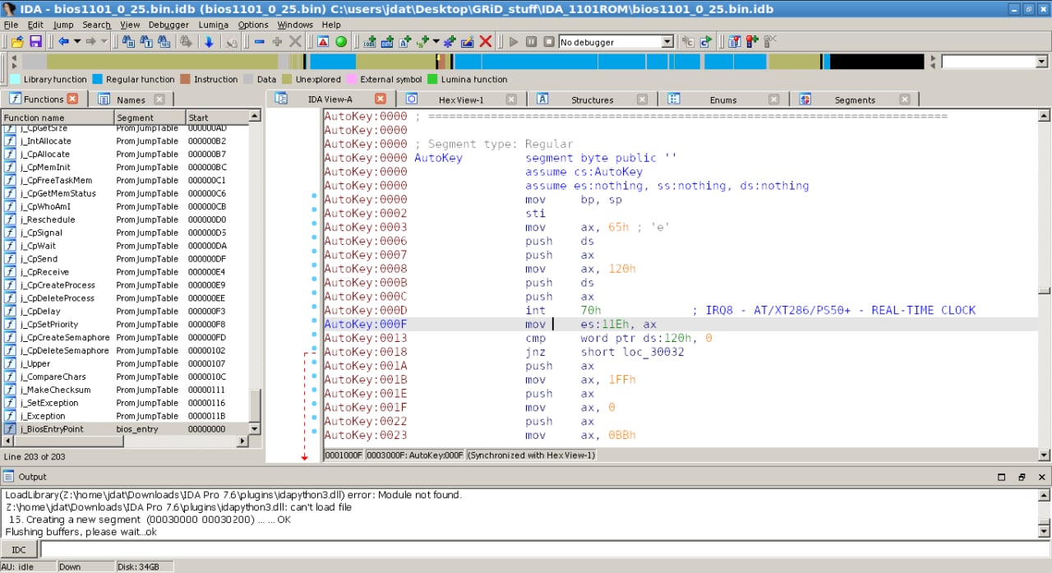1052x573 pixels.
Task: Click the Regular function blue legend swatch
Action: pos(98,80)
